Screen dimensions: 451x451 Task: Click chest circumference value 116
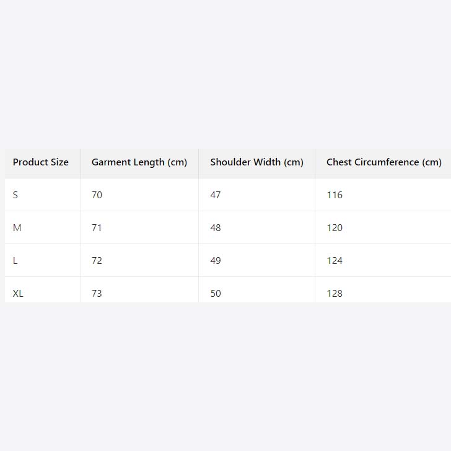point(335,195)
